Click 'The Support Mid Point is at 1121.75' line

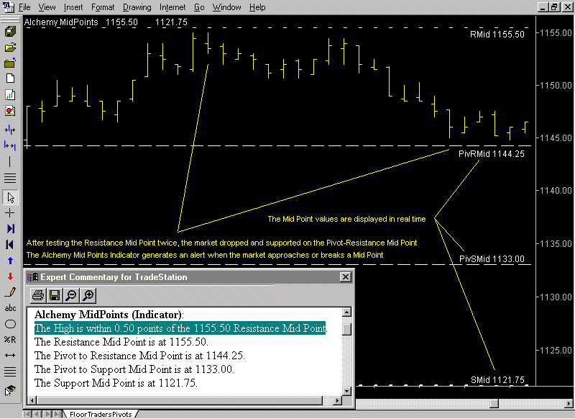[x=116, y=383]
